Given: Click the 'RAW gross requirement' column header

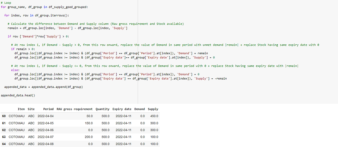Looking at the screenshot, I should click(x=74, y=109).
